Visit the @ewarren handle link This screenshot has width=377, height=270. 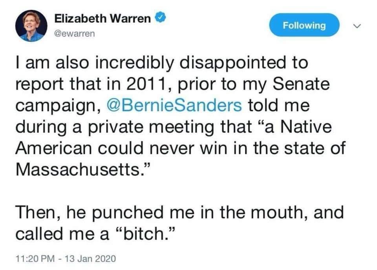tap(75, 33)
